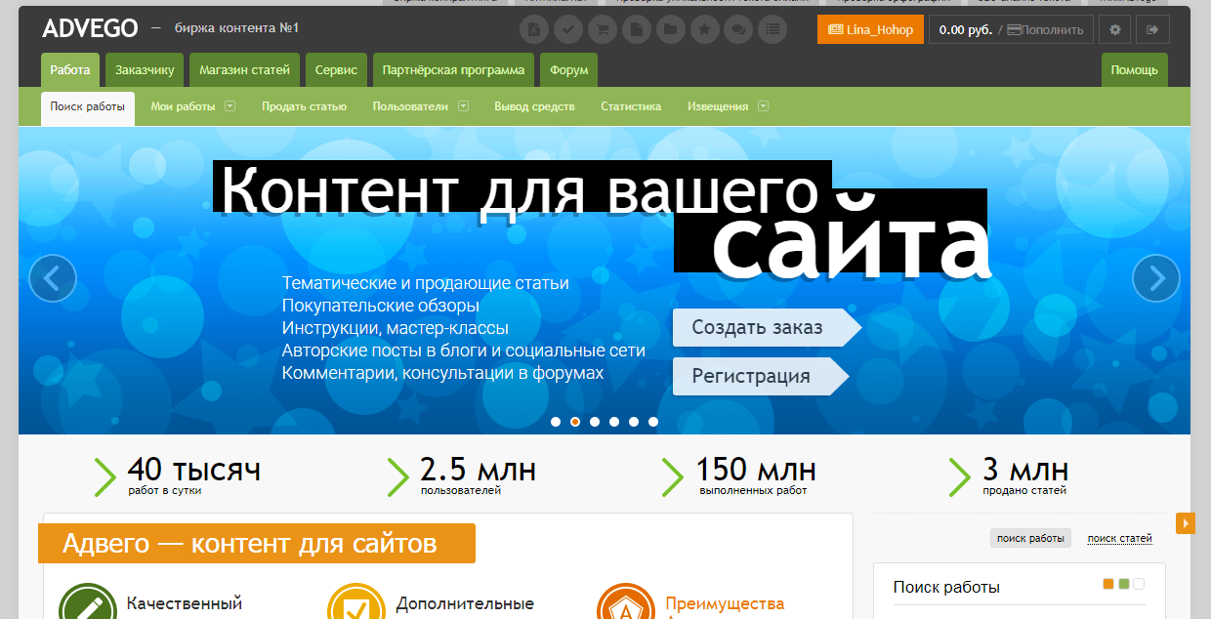Open the Партнёрская программа menu
This screenshot has height=619, width=1211.
pyautogui.click(x=453, y=69)
